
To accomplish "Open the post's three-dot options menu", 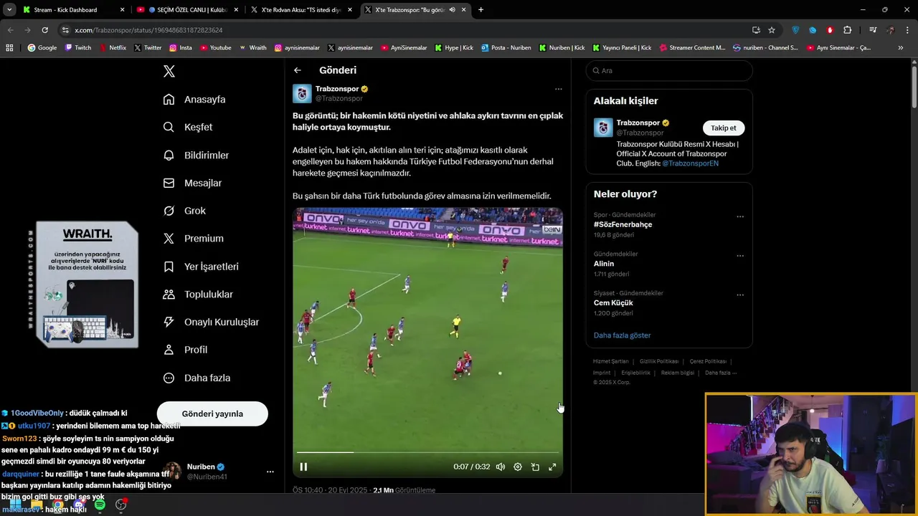I will 559,89.
